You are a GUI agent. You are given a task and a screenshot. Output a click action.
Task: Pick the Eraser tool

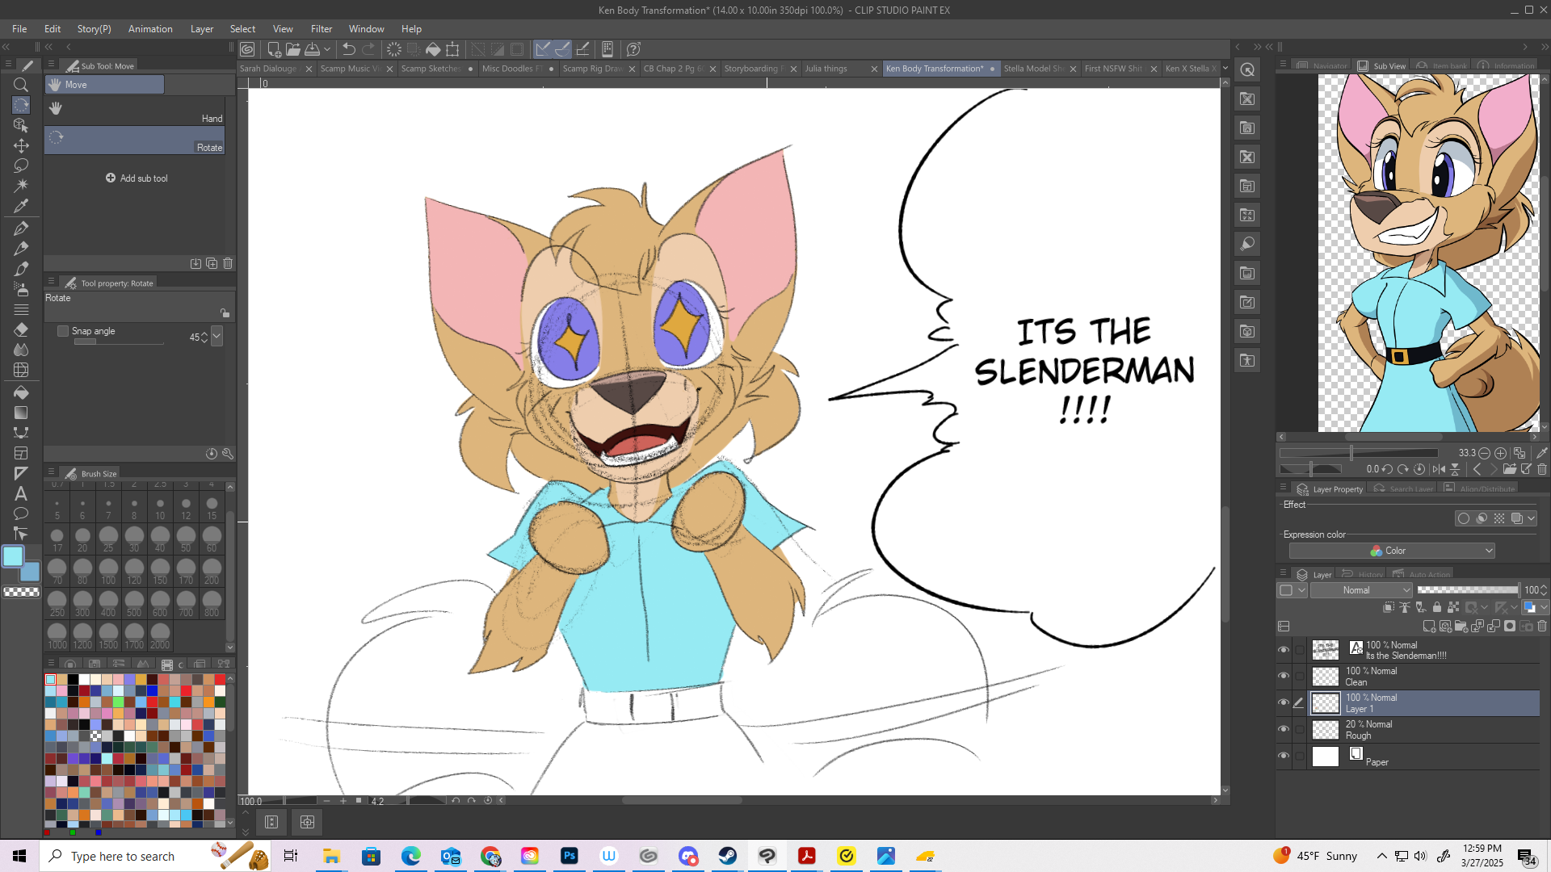tap(21, 329)
